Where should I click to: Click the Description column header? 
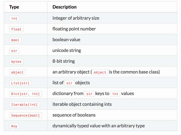(x=64, y=7)
